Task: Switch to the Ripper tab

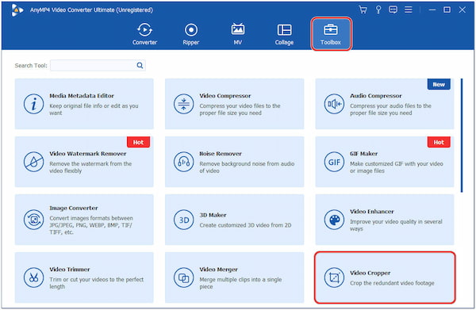Action: 191,33
